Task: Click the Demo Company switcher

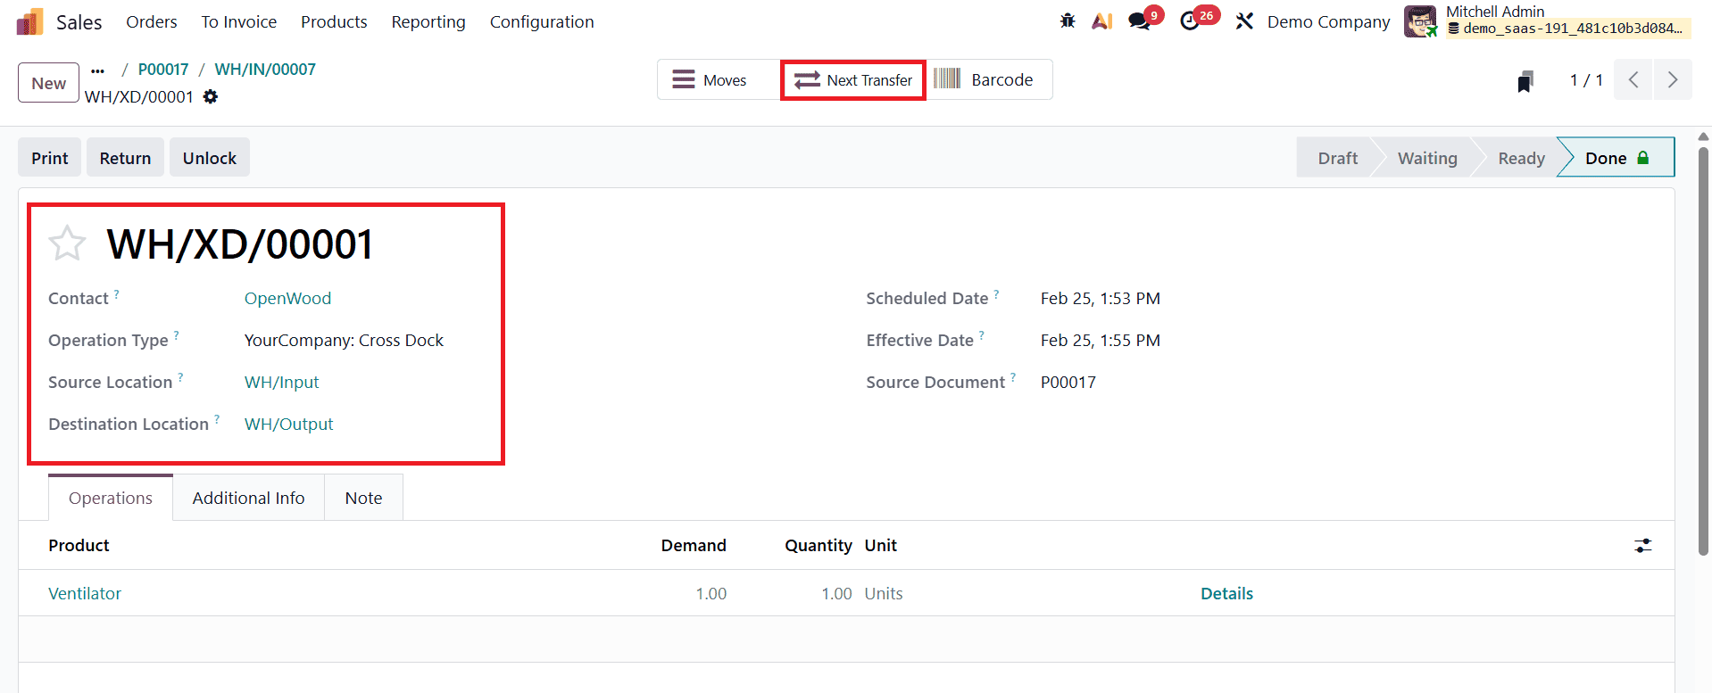Action: point(1328,21)
